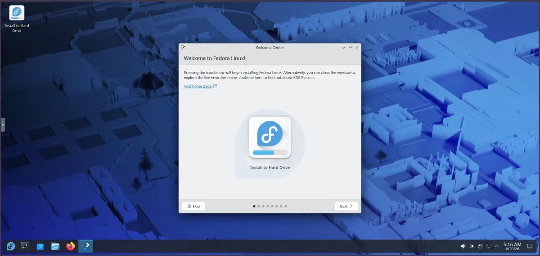Open the Visit home page link
Image resolution: width=540 pixels, height=256 pixels.
point(198,86)
